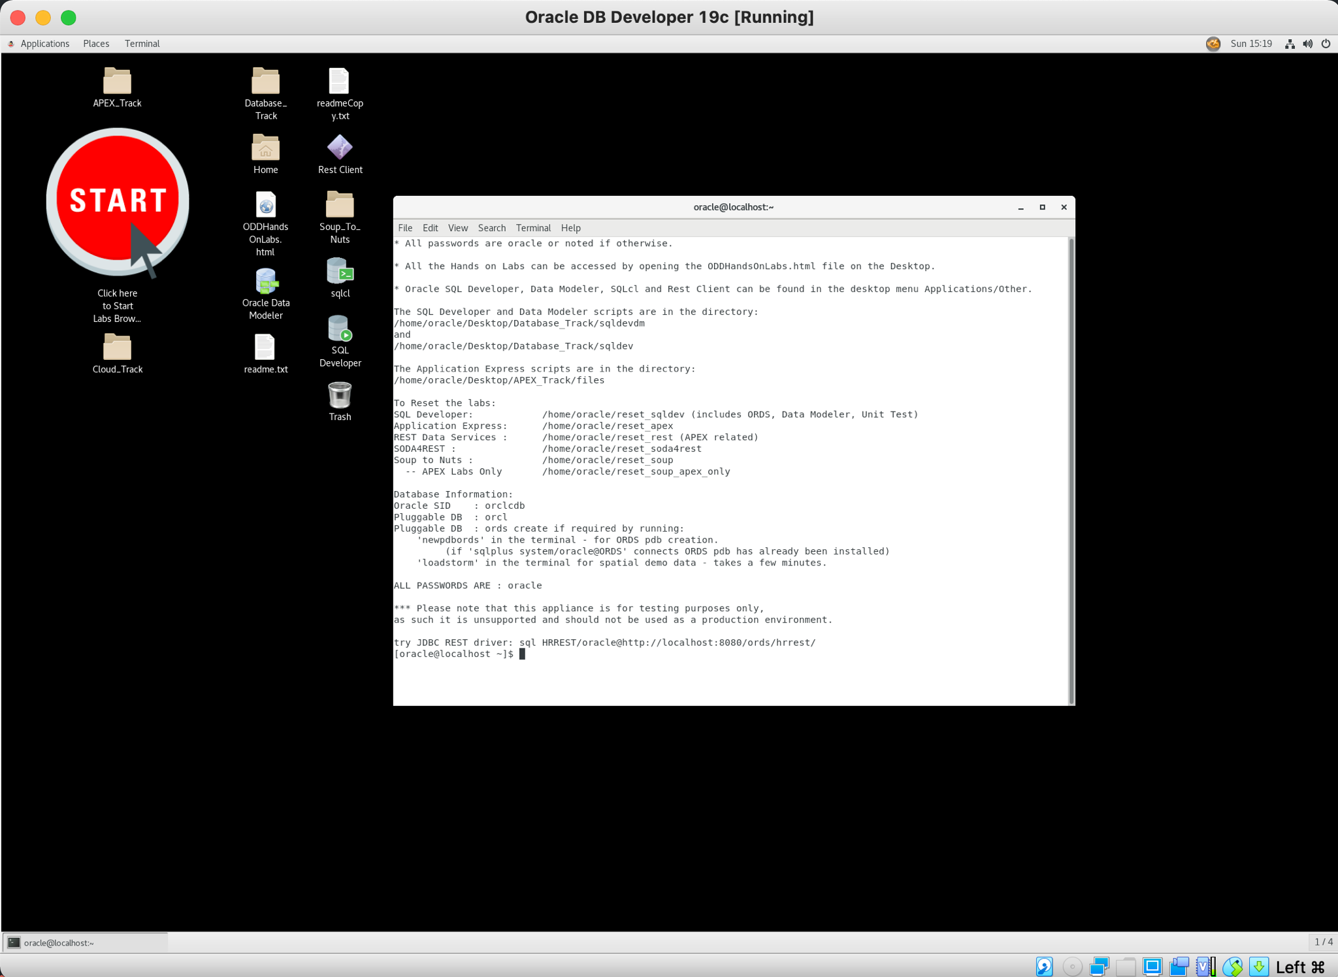
Task: Select oracle@localhost taskbar window button
Action: [86, 942]
